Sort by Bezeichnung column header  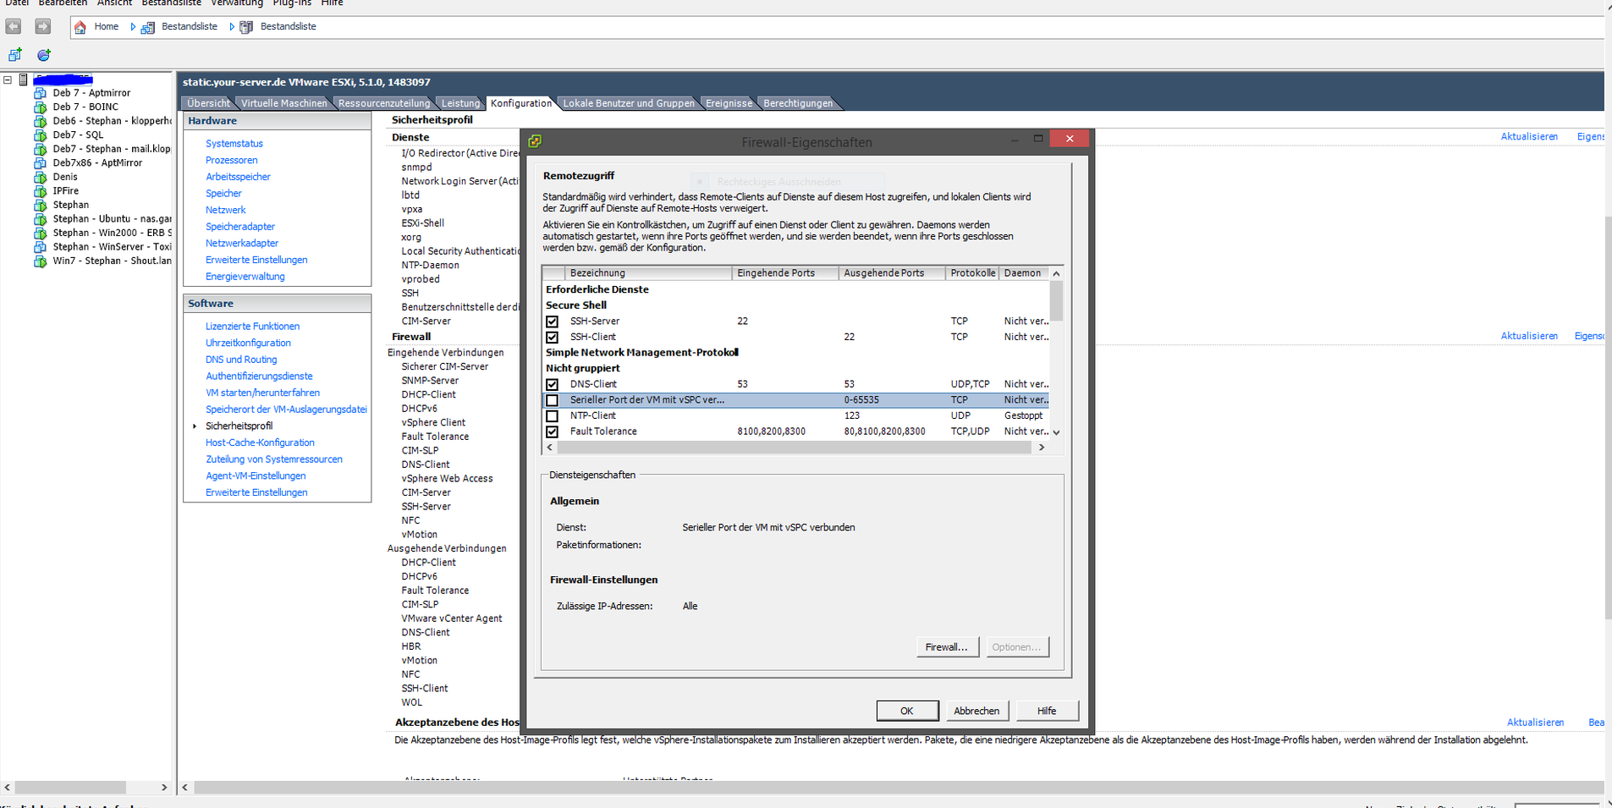pyautogui.click(x=648, y=273)
